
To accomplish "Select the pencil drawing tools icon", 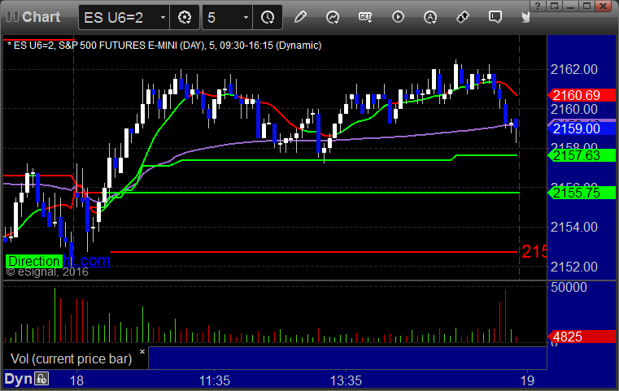I will (x=300, y=17).
